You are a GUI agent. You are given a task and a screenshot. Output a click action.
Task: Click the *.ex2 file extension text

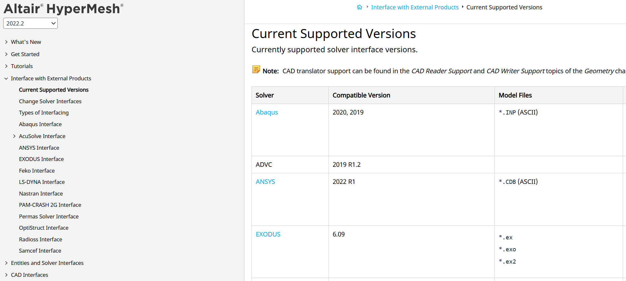point(507,261)
